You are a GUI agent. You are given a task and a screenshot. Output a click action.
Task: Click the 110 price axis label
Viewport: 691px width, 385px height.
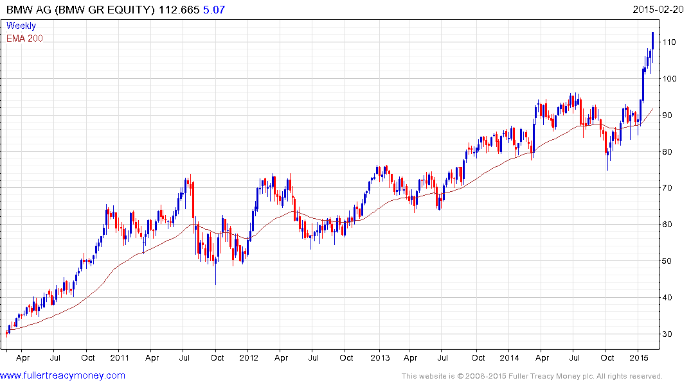(669, 42)
